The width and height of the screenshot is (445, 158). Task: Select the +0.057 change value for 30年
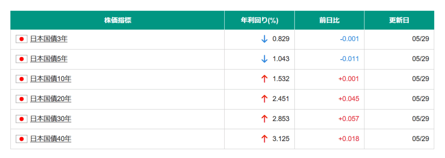tap(349, 119)
